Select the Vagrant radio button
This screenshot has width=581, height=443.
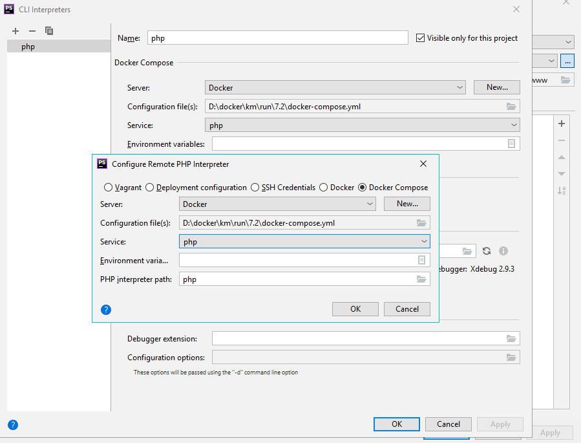coord(109,188)
